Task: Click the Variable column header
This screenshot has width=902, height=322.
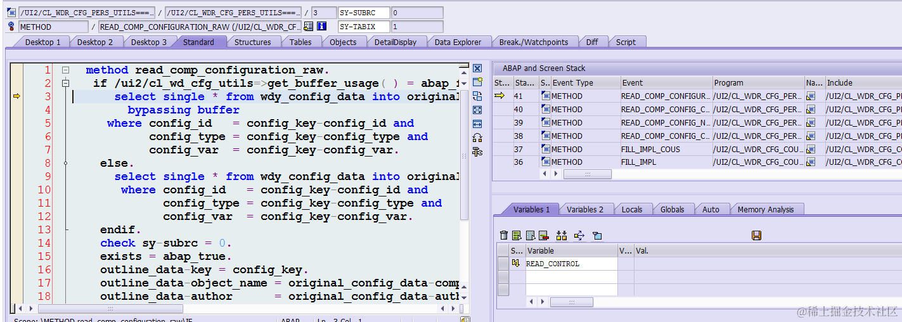Action: pos(571,251)
